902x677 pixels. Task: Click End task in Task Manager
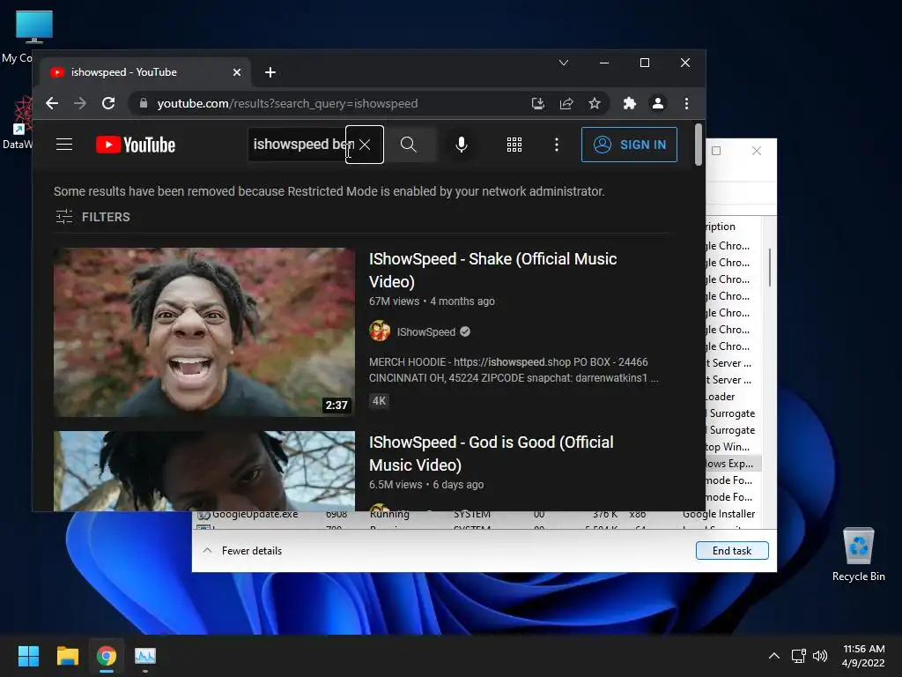[732, 551]
